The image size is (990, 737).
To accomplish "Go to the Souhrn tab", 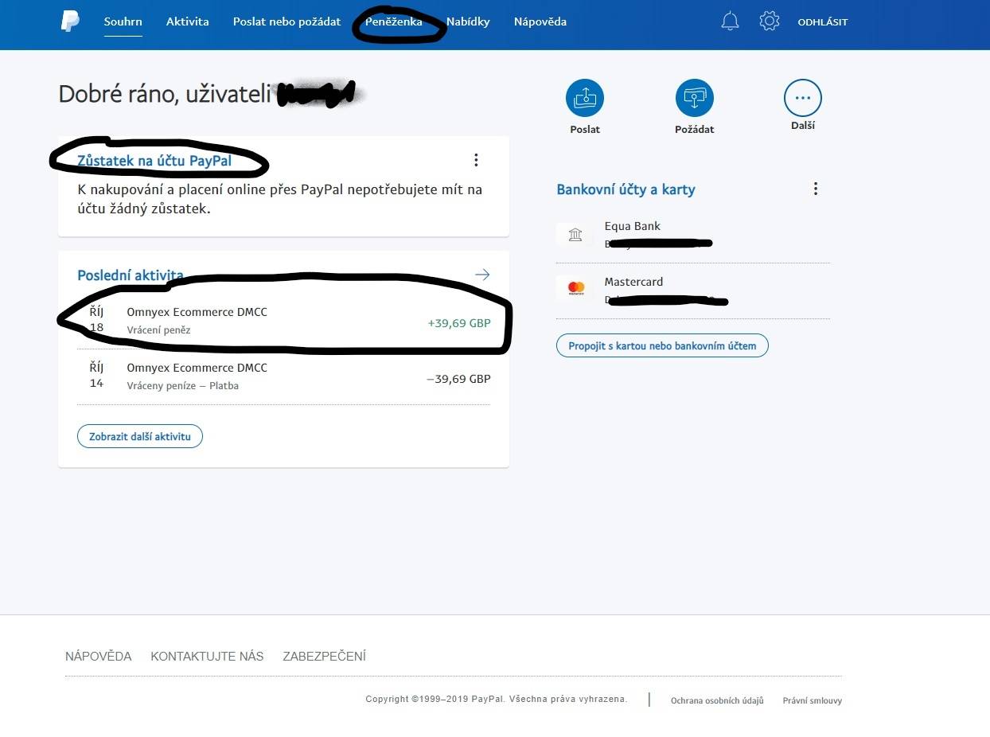I will coord(123,21).
